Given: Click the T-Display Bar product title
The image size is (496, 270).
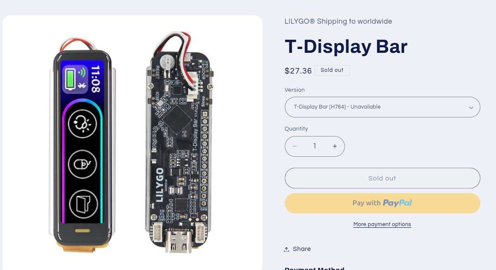Looking at the screenshot, I should pos(346,47).
